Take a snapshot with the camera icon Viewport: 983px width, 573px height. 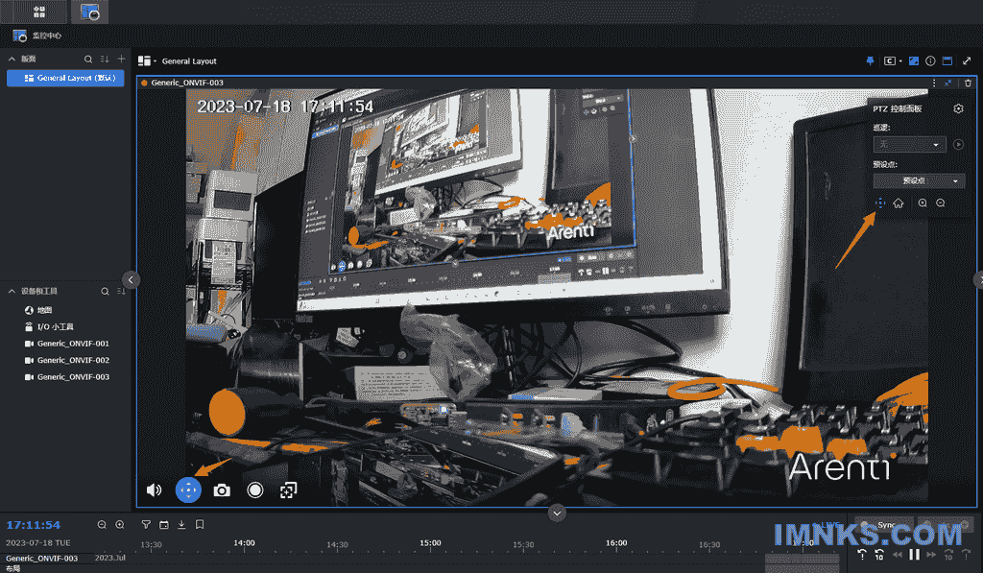(x=222, y=490)
